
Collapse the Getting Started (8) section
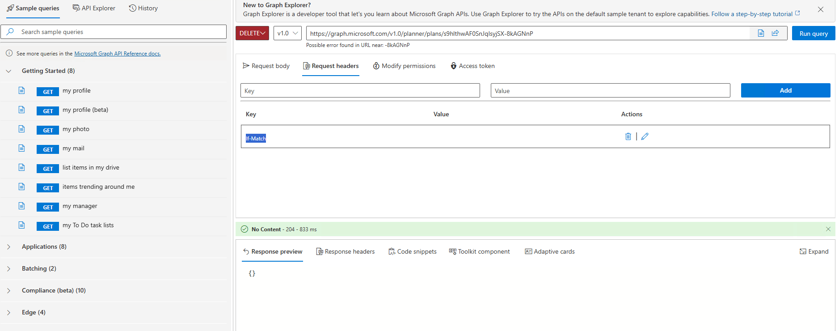pyautogui.click(x=8, y=71)
